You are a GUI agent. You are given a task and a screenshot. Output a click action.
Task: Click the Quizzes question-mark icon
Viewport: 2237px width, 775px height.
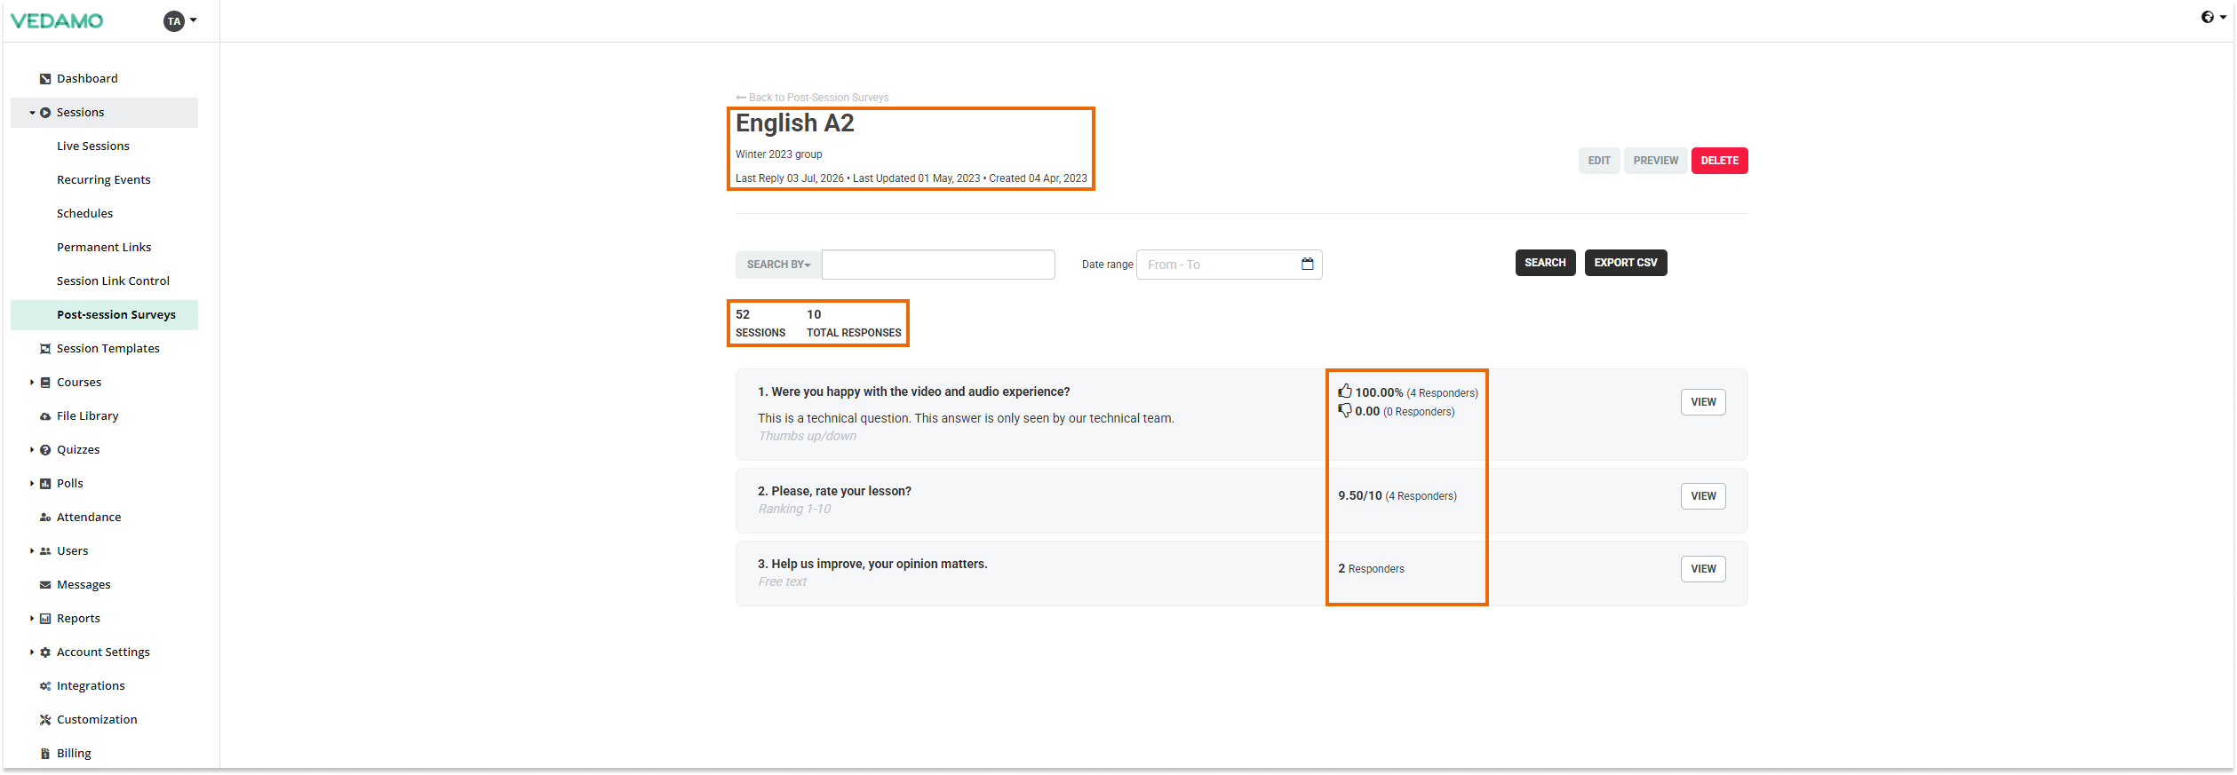point(45,450)
